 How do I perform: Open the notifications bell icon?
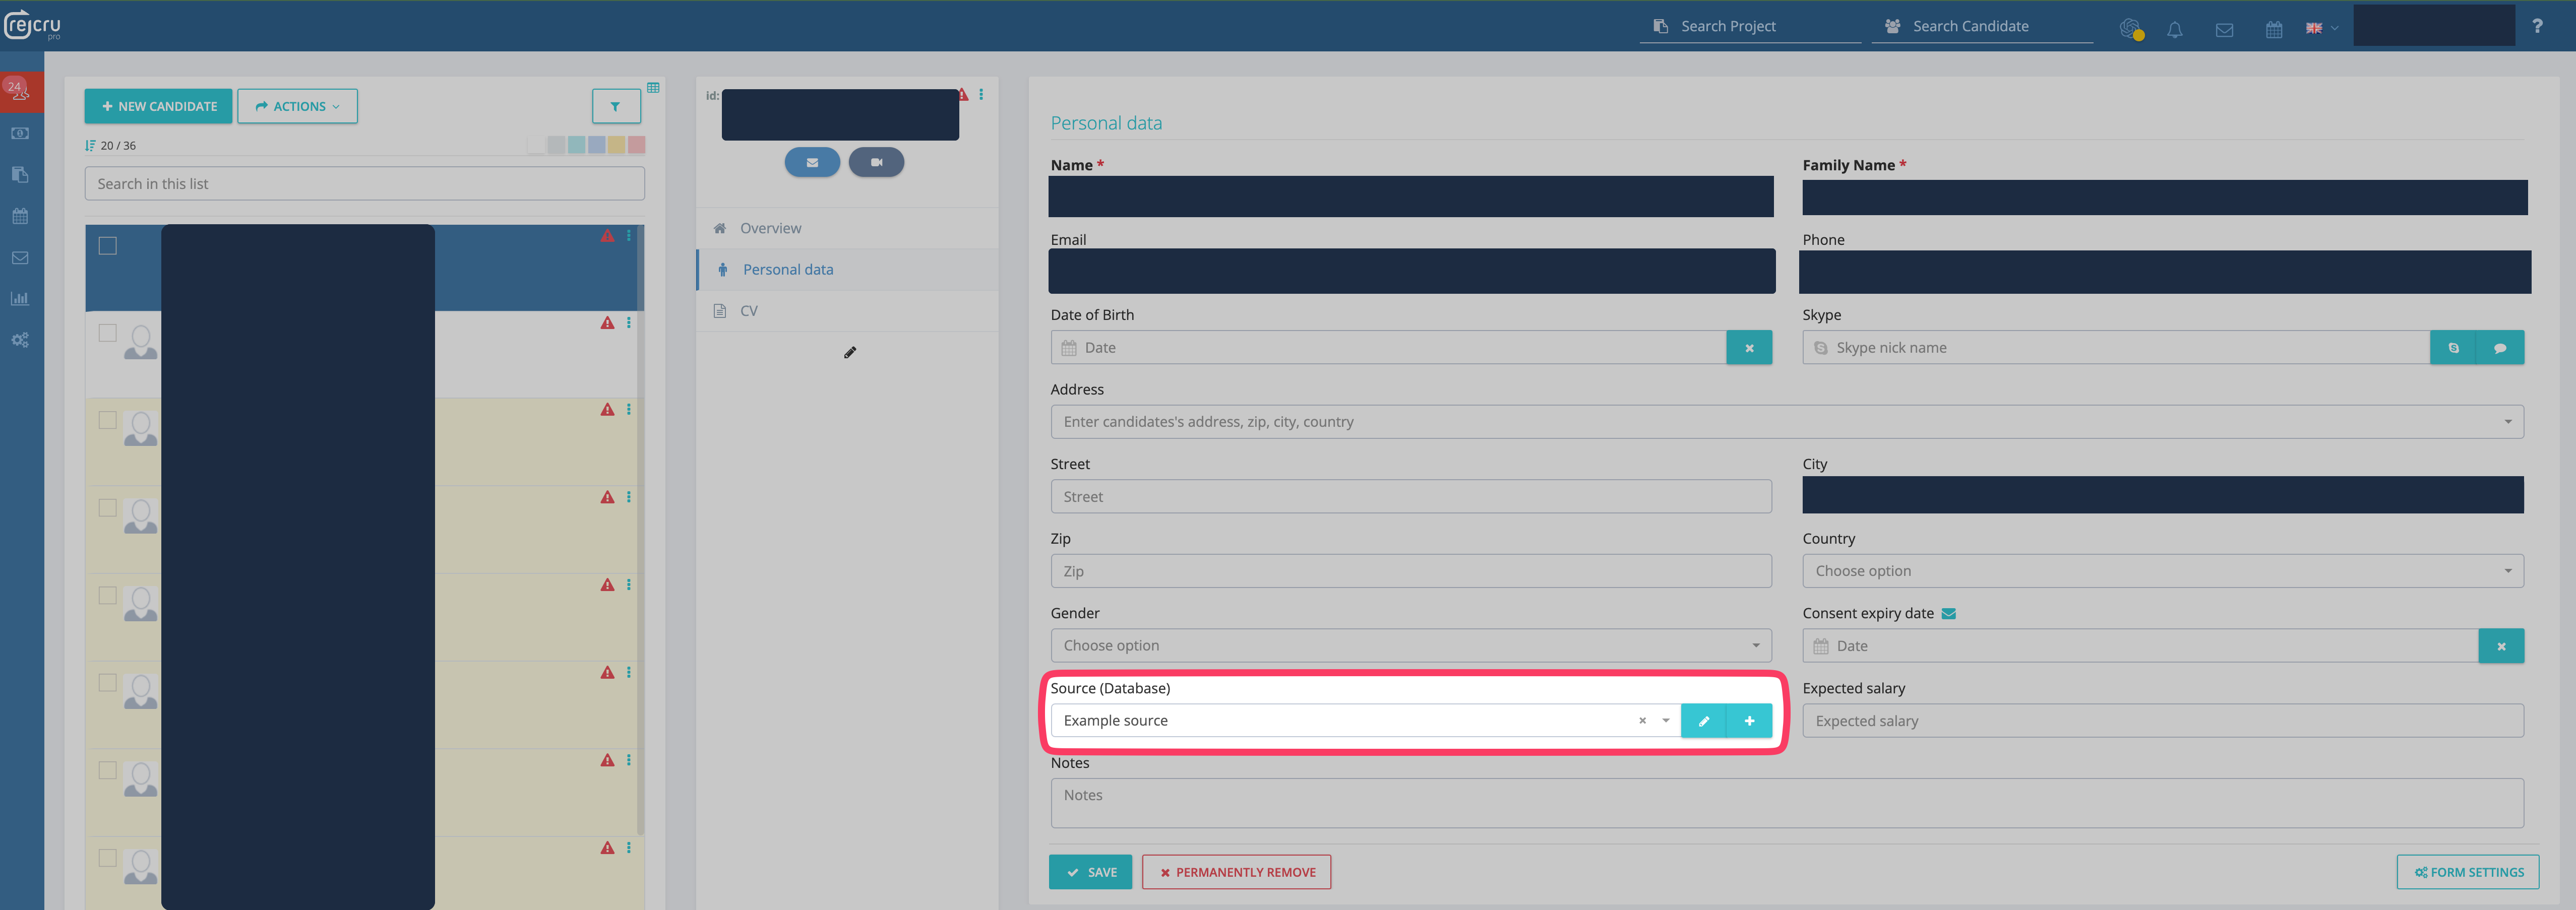pos(2174,29)
